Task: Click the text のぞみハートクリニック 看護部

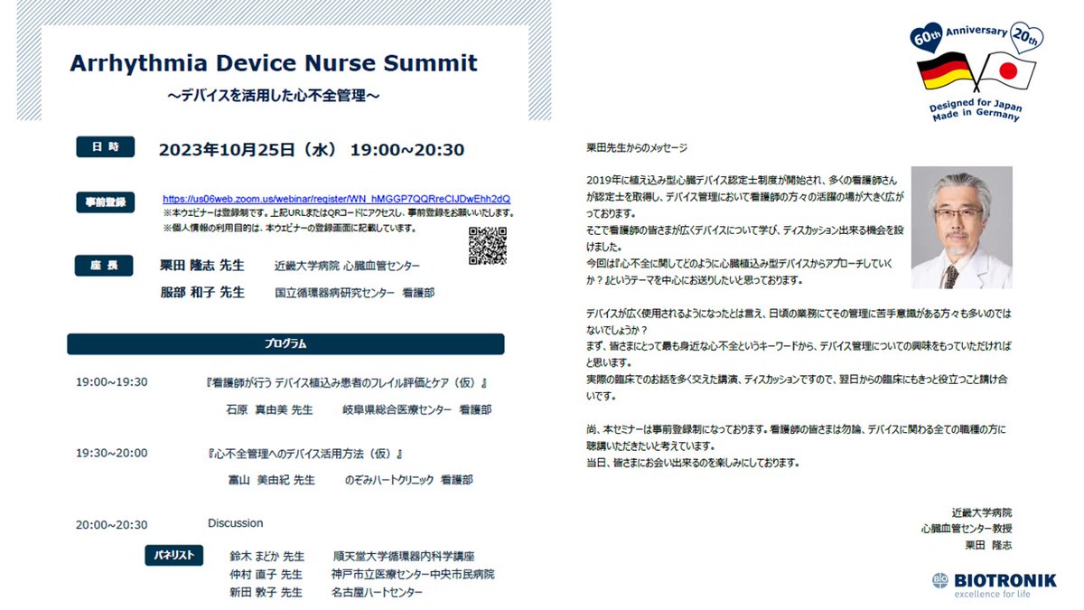Action: click(x=408, y=480)
